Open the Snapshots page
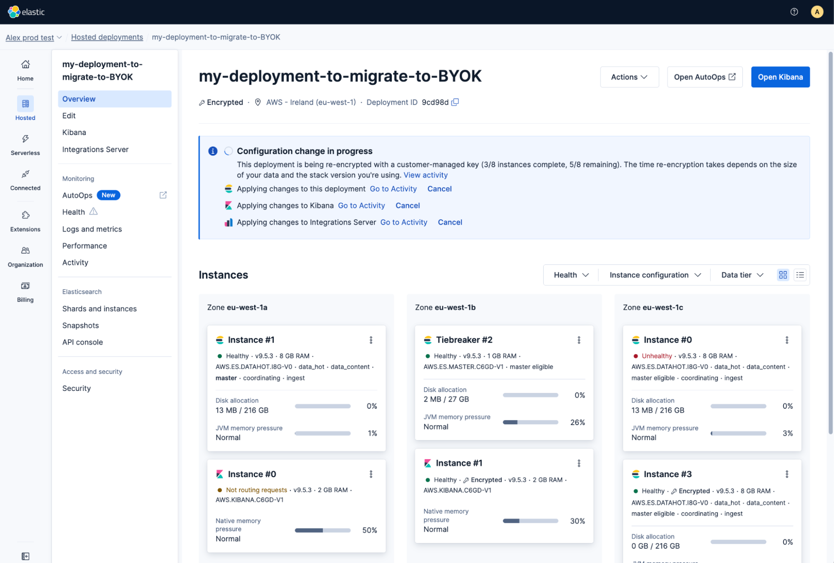This screenshot has width=834, height=563. pyautogui.click(x=81, y=325)
